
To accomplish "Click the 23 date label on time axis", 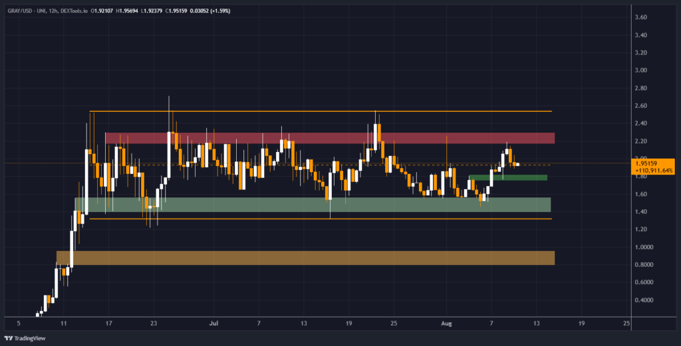I will tap(154, 324).
